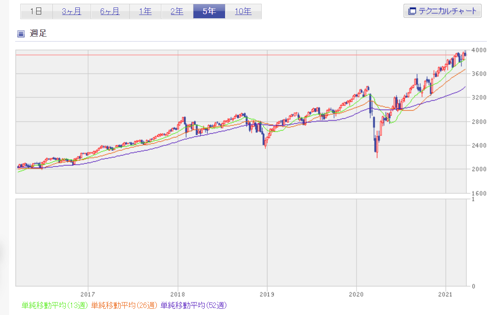
Task: Select the 1年 period tab
Action: (x=145, y=12)
